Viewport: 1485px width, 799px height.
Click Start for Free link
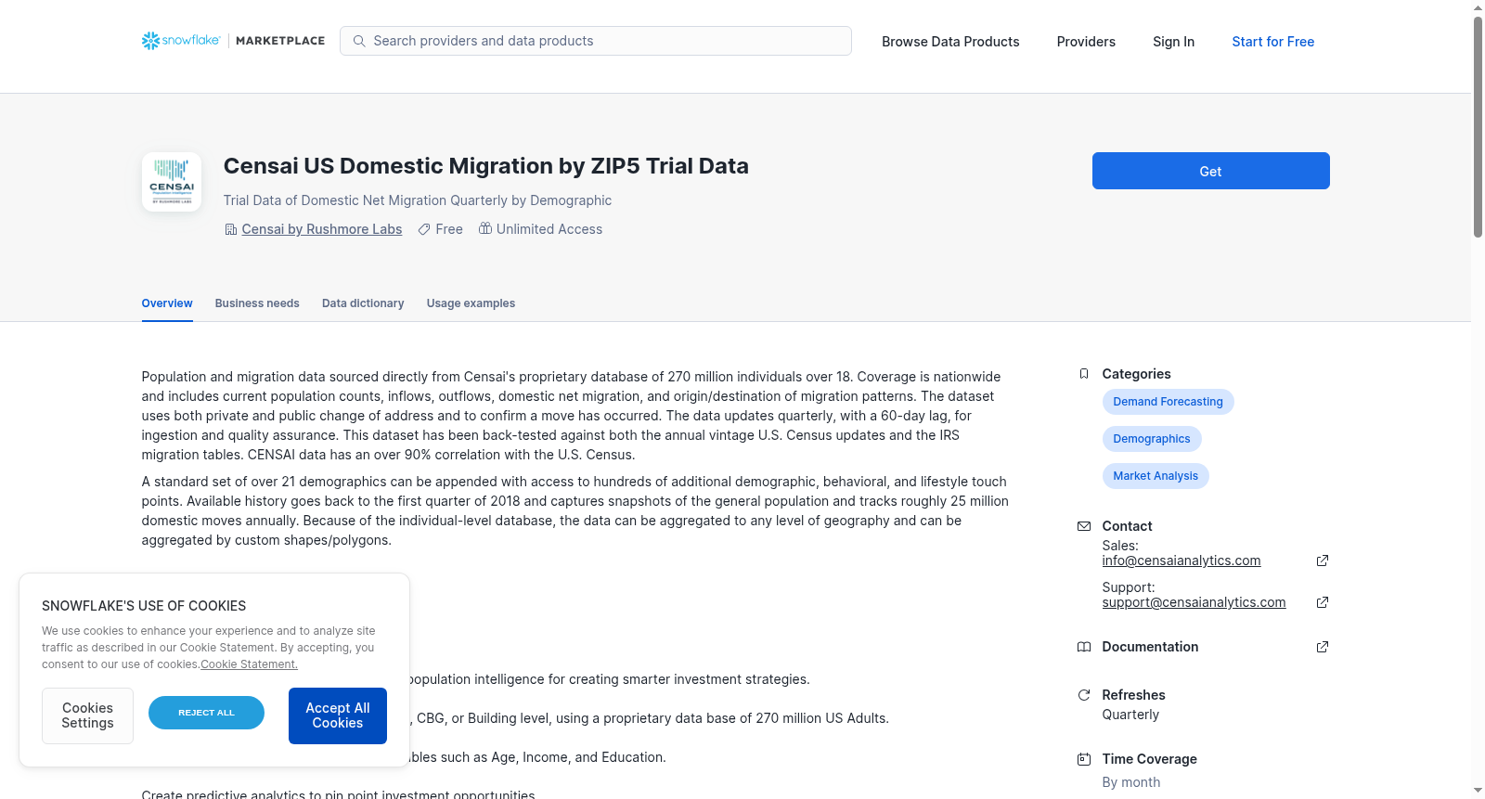1272,42
